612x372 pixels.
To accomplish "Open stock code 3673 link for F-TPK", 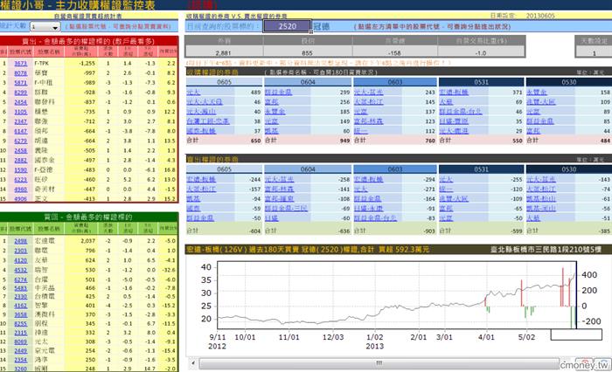I will (x=21, y=63).
